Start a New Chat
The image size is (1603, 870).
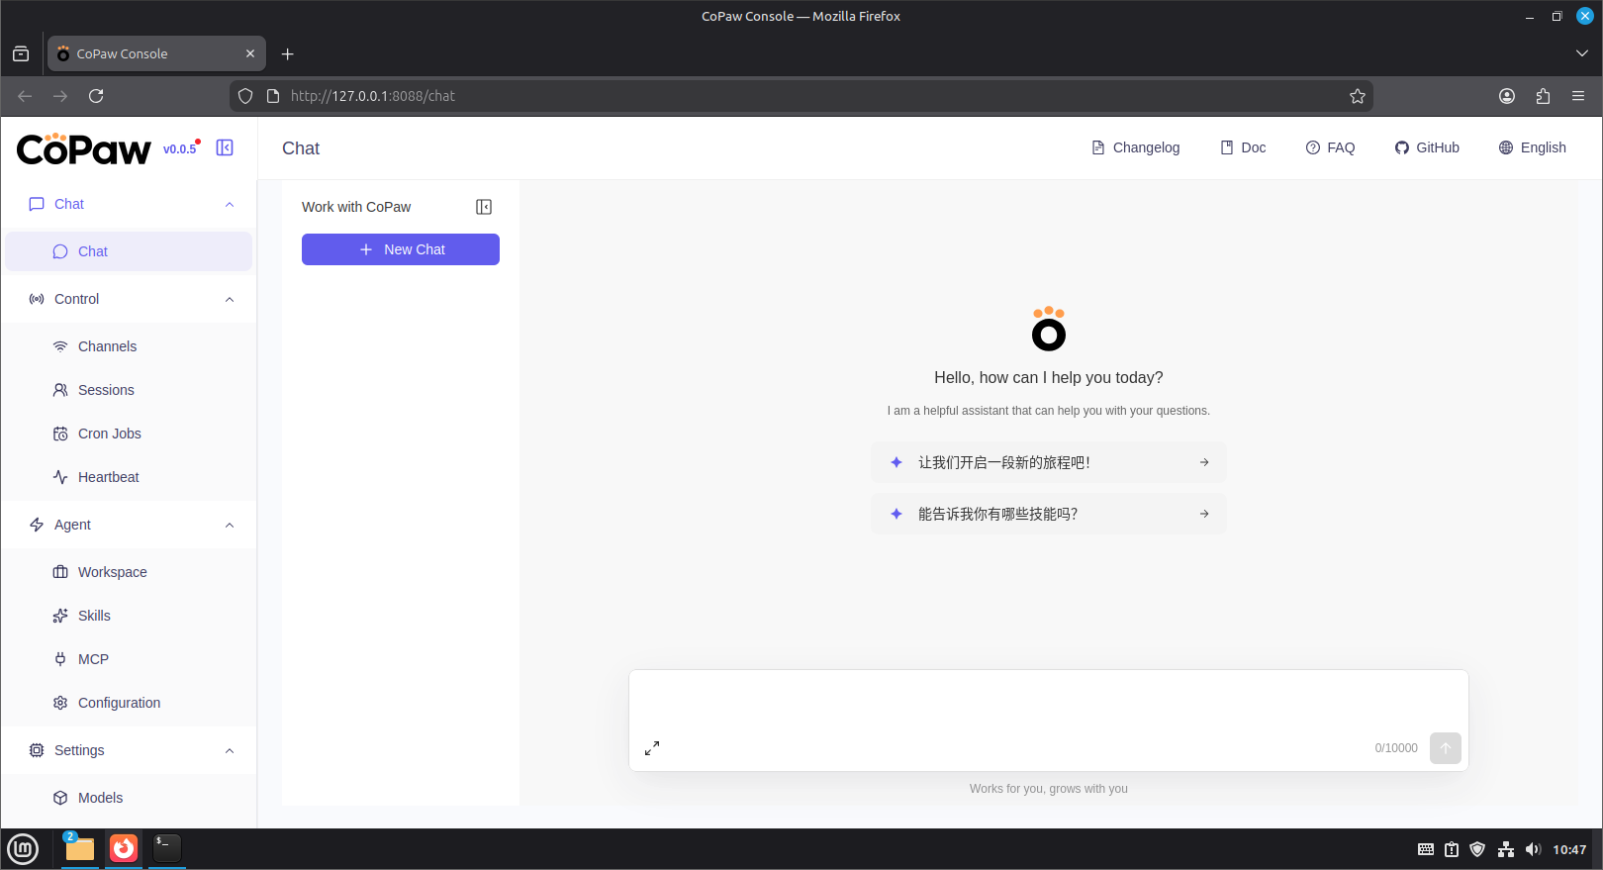pos(401,249)
